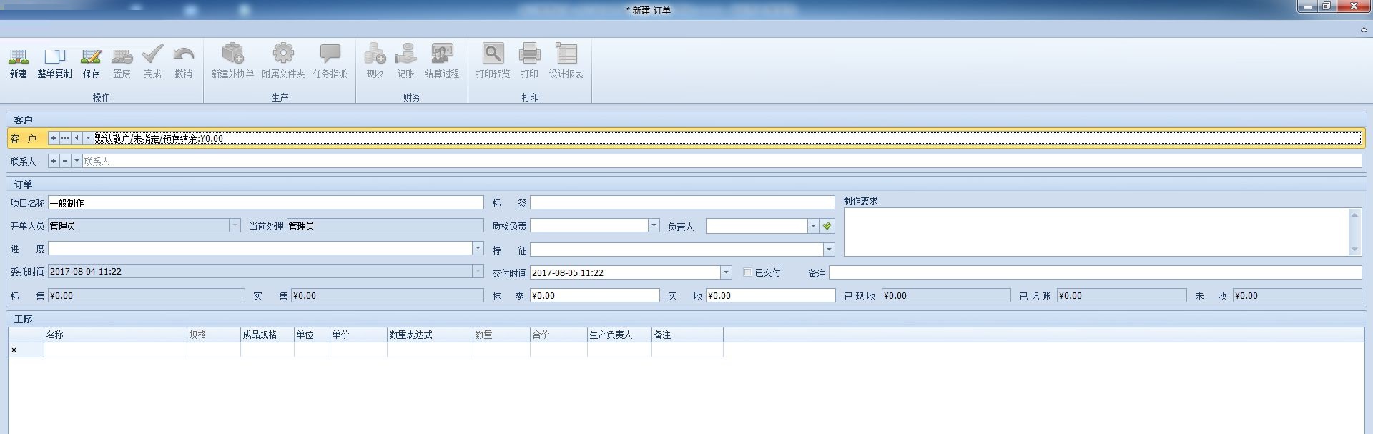The image size is (1373, 434).
Task: Click the 标签 input field
Action: [x=682, y=203]
